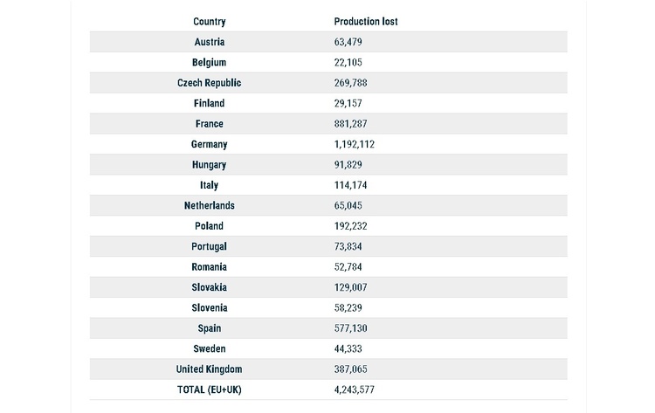
Task: Click the Country column header
Action: [210, 22]
